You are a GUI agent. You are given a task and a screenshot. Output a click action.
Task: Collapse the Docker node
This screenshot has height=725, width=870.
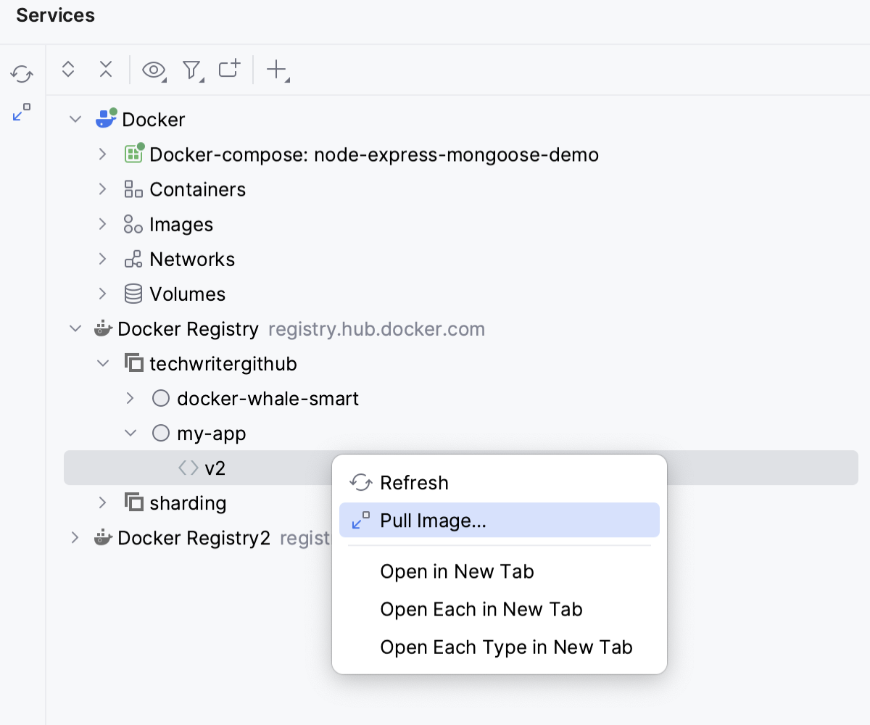click(75, 119)
